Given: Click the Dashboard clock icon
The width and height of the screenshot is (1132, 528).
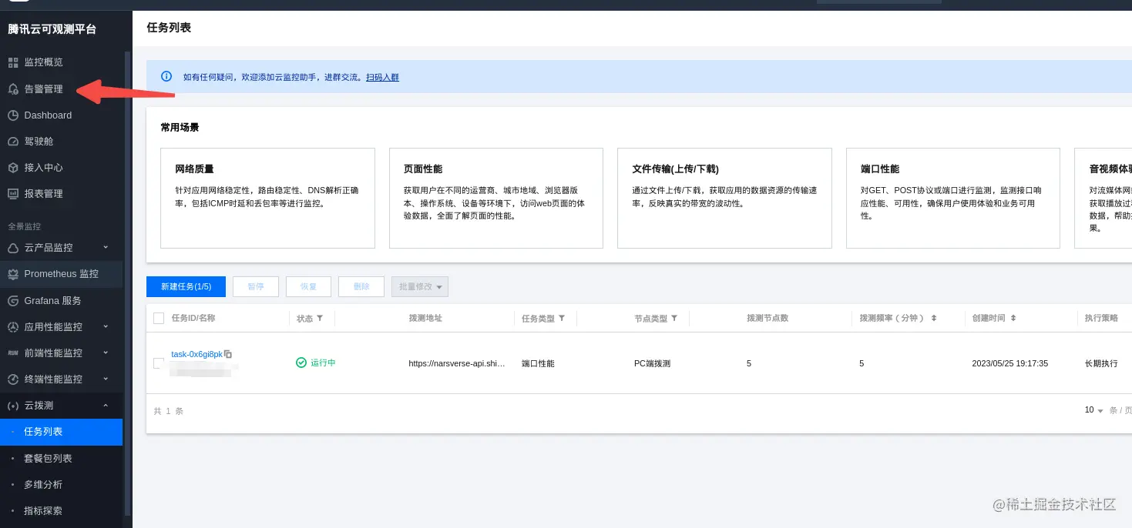Looking at the screenshot, I should tap(13, 115).
